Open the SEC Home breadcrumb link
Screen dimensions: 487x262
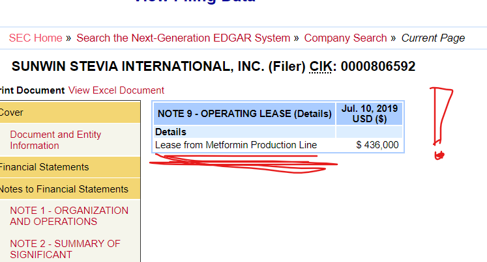pos(35,38)
